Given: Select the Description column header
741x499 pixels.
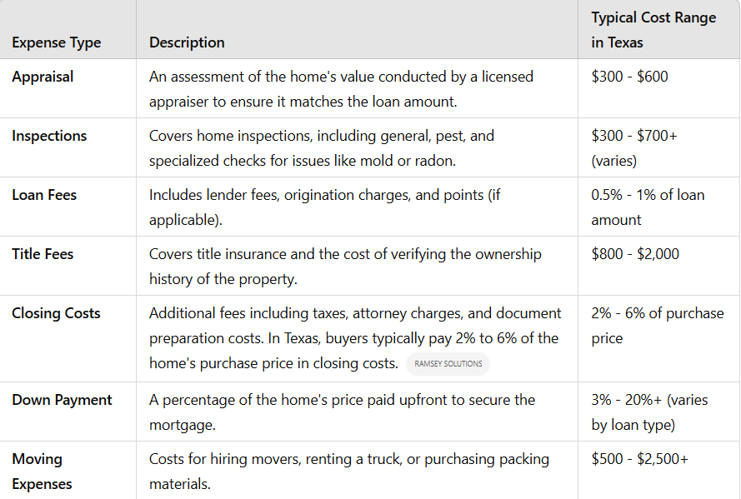Looking at the screenshot, I should [188, 42].
